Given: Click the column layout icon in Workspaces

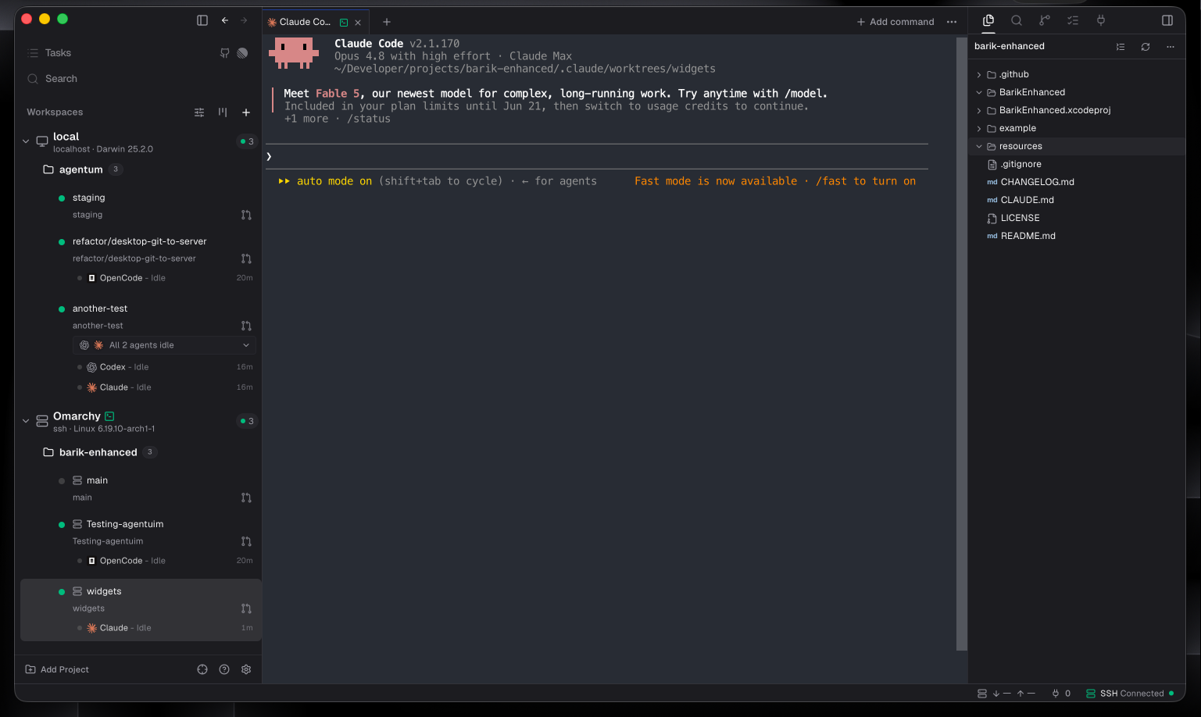Looking at the screenshot, I should [x=223, y=112].
